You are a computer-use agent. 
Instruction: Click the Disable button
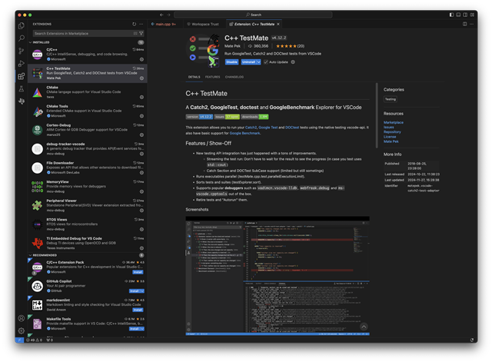232,62
